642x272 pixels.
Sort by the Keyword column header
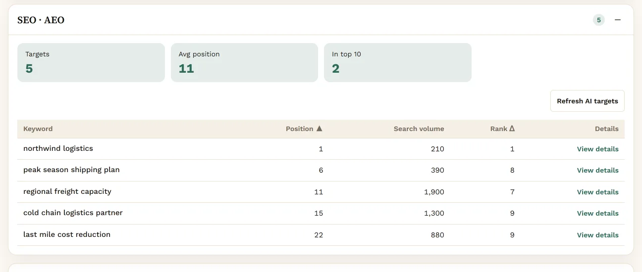click(38, 129)
